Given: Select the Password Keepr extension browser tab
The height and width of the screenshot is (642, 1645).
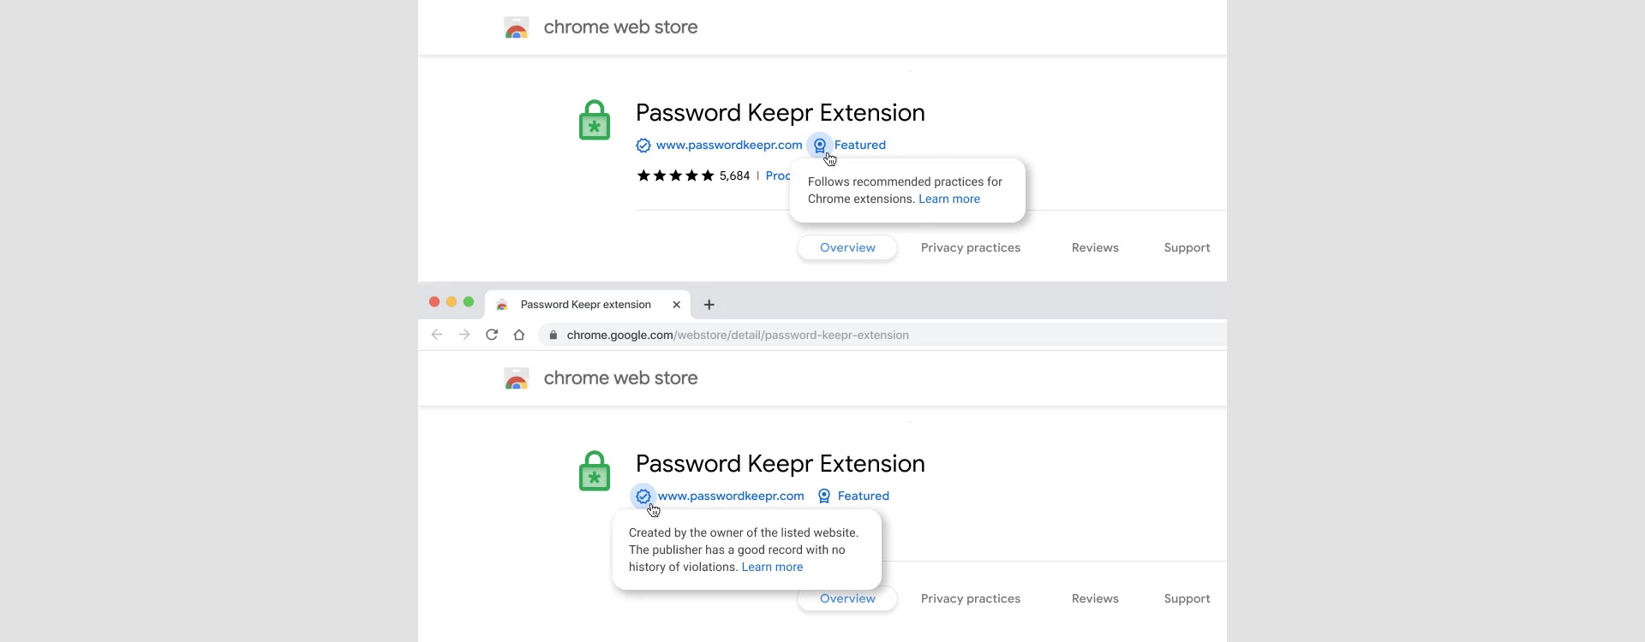Looking at the screenshot, I should click(x=588, y=305).
